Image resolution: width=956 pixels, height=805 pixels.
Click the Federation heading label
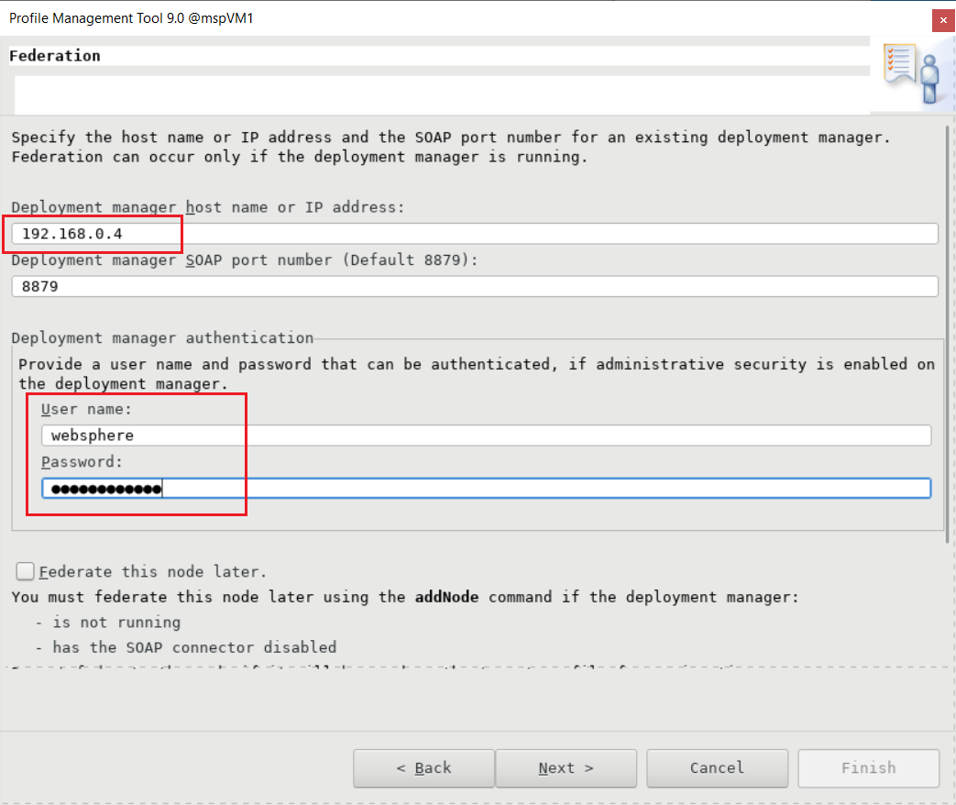55,55
